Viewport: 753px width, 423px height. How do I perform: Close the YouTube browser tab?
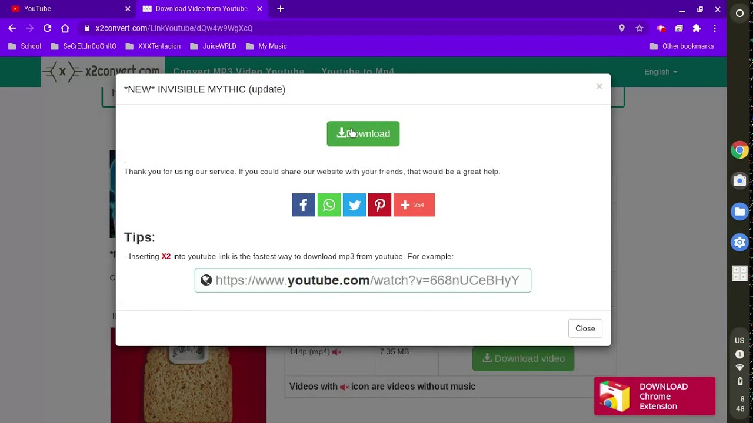pos(128,9)
